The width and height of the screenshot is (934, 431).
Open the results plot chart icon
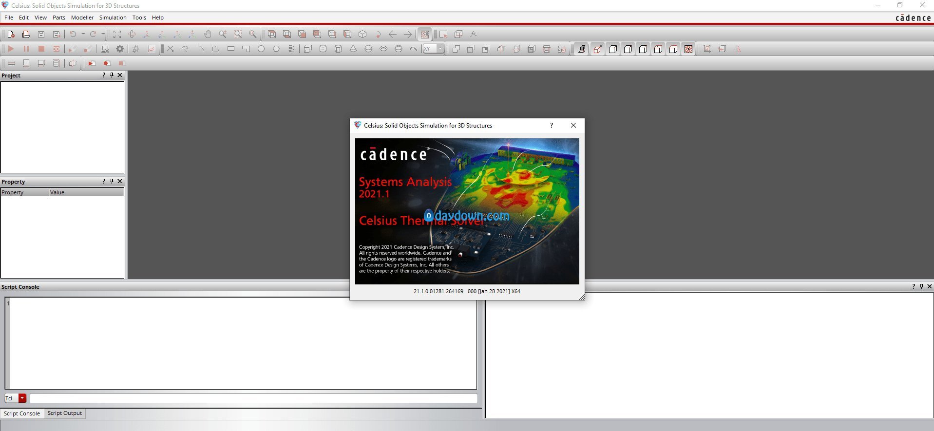tap(152, 49)
